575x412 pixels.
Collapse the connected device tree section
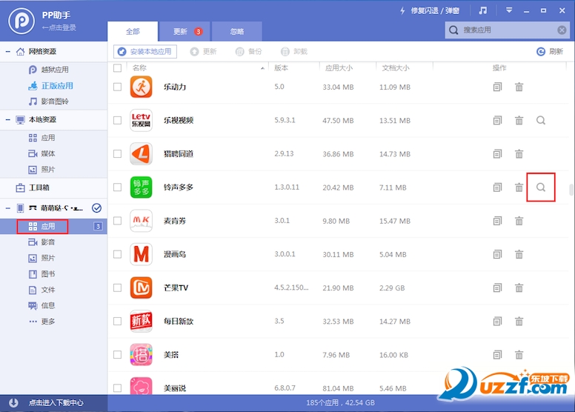tap(7, 208)
